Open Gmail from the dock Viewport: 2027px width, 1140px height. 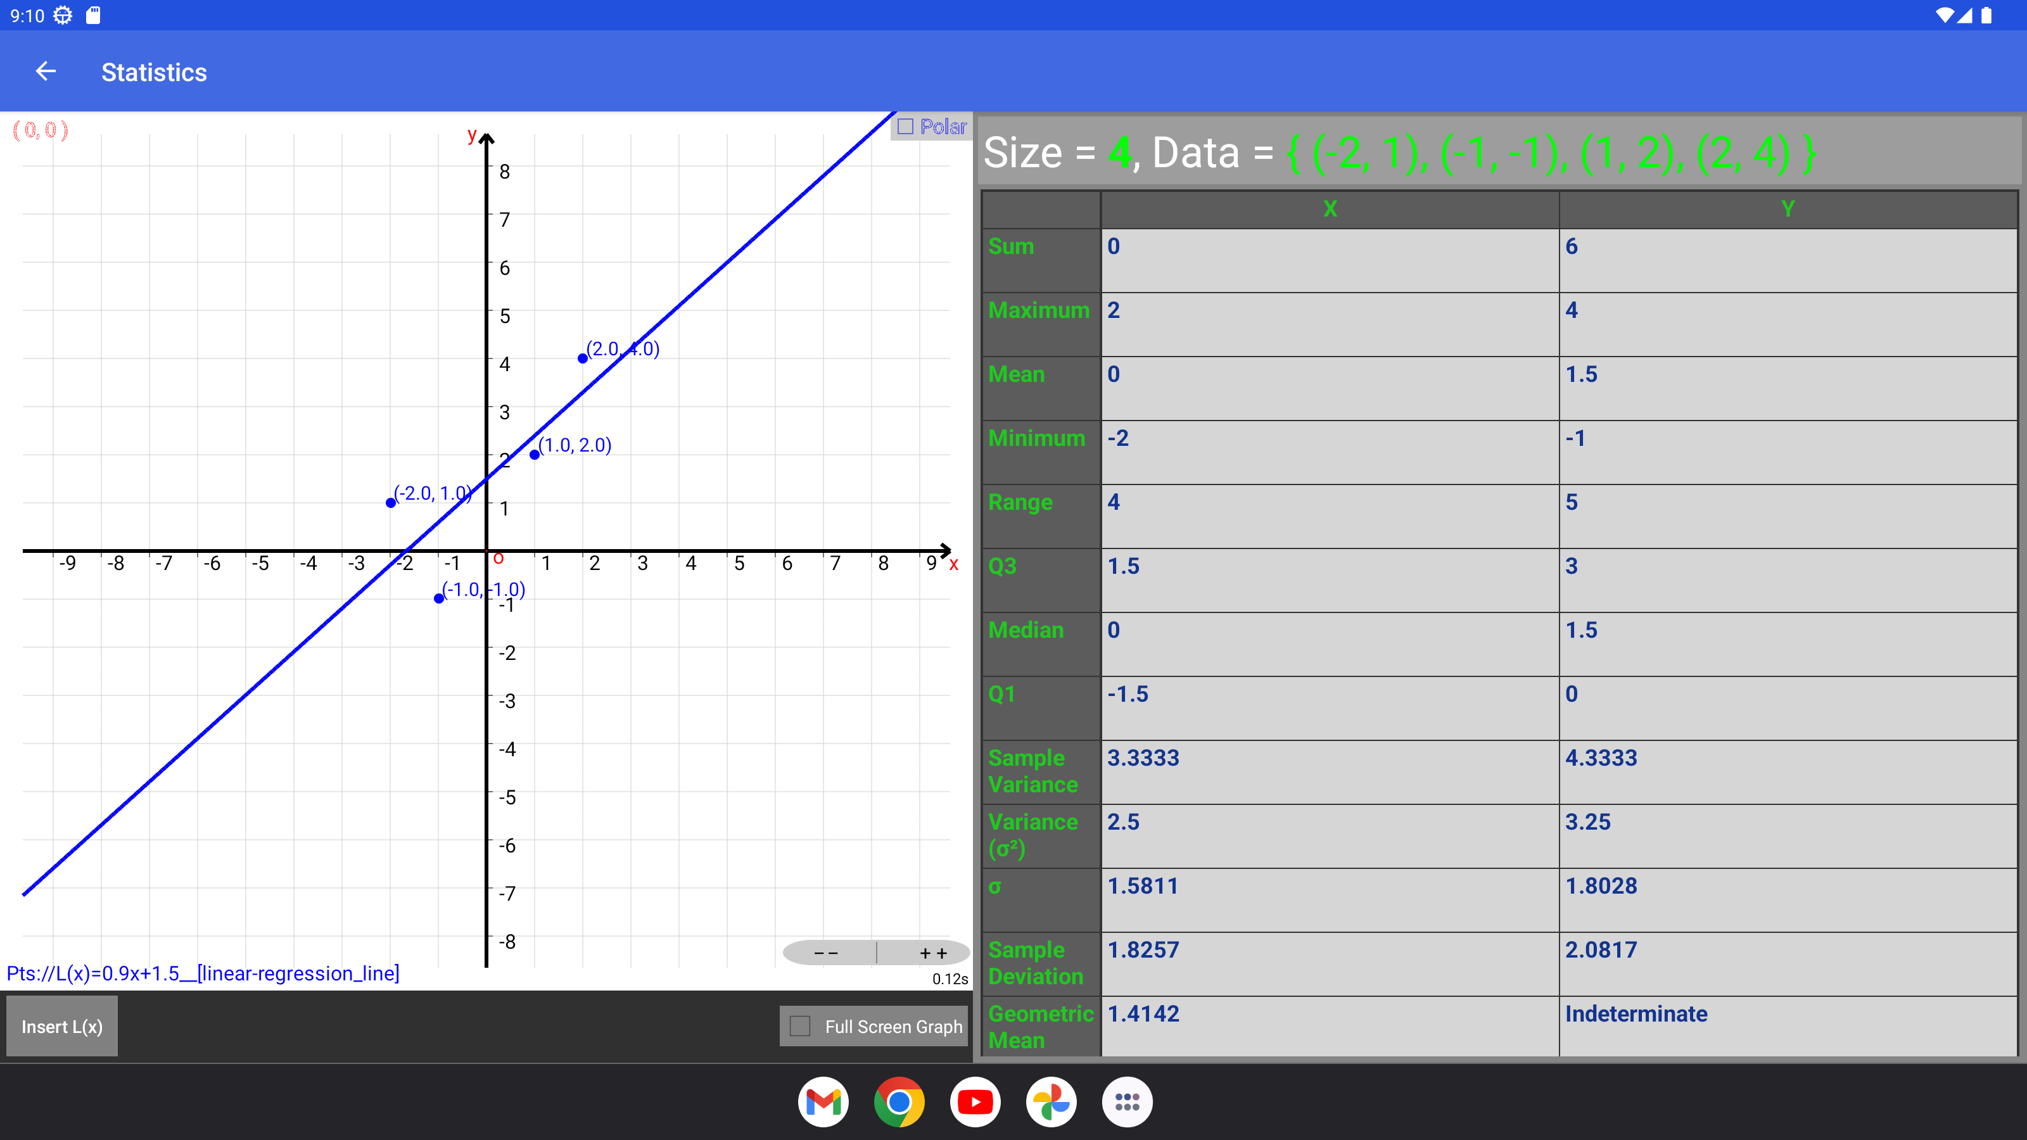(823, 1101)
